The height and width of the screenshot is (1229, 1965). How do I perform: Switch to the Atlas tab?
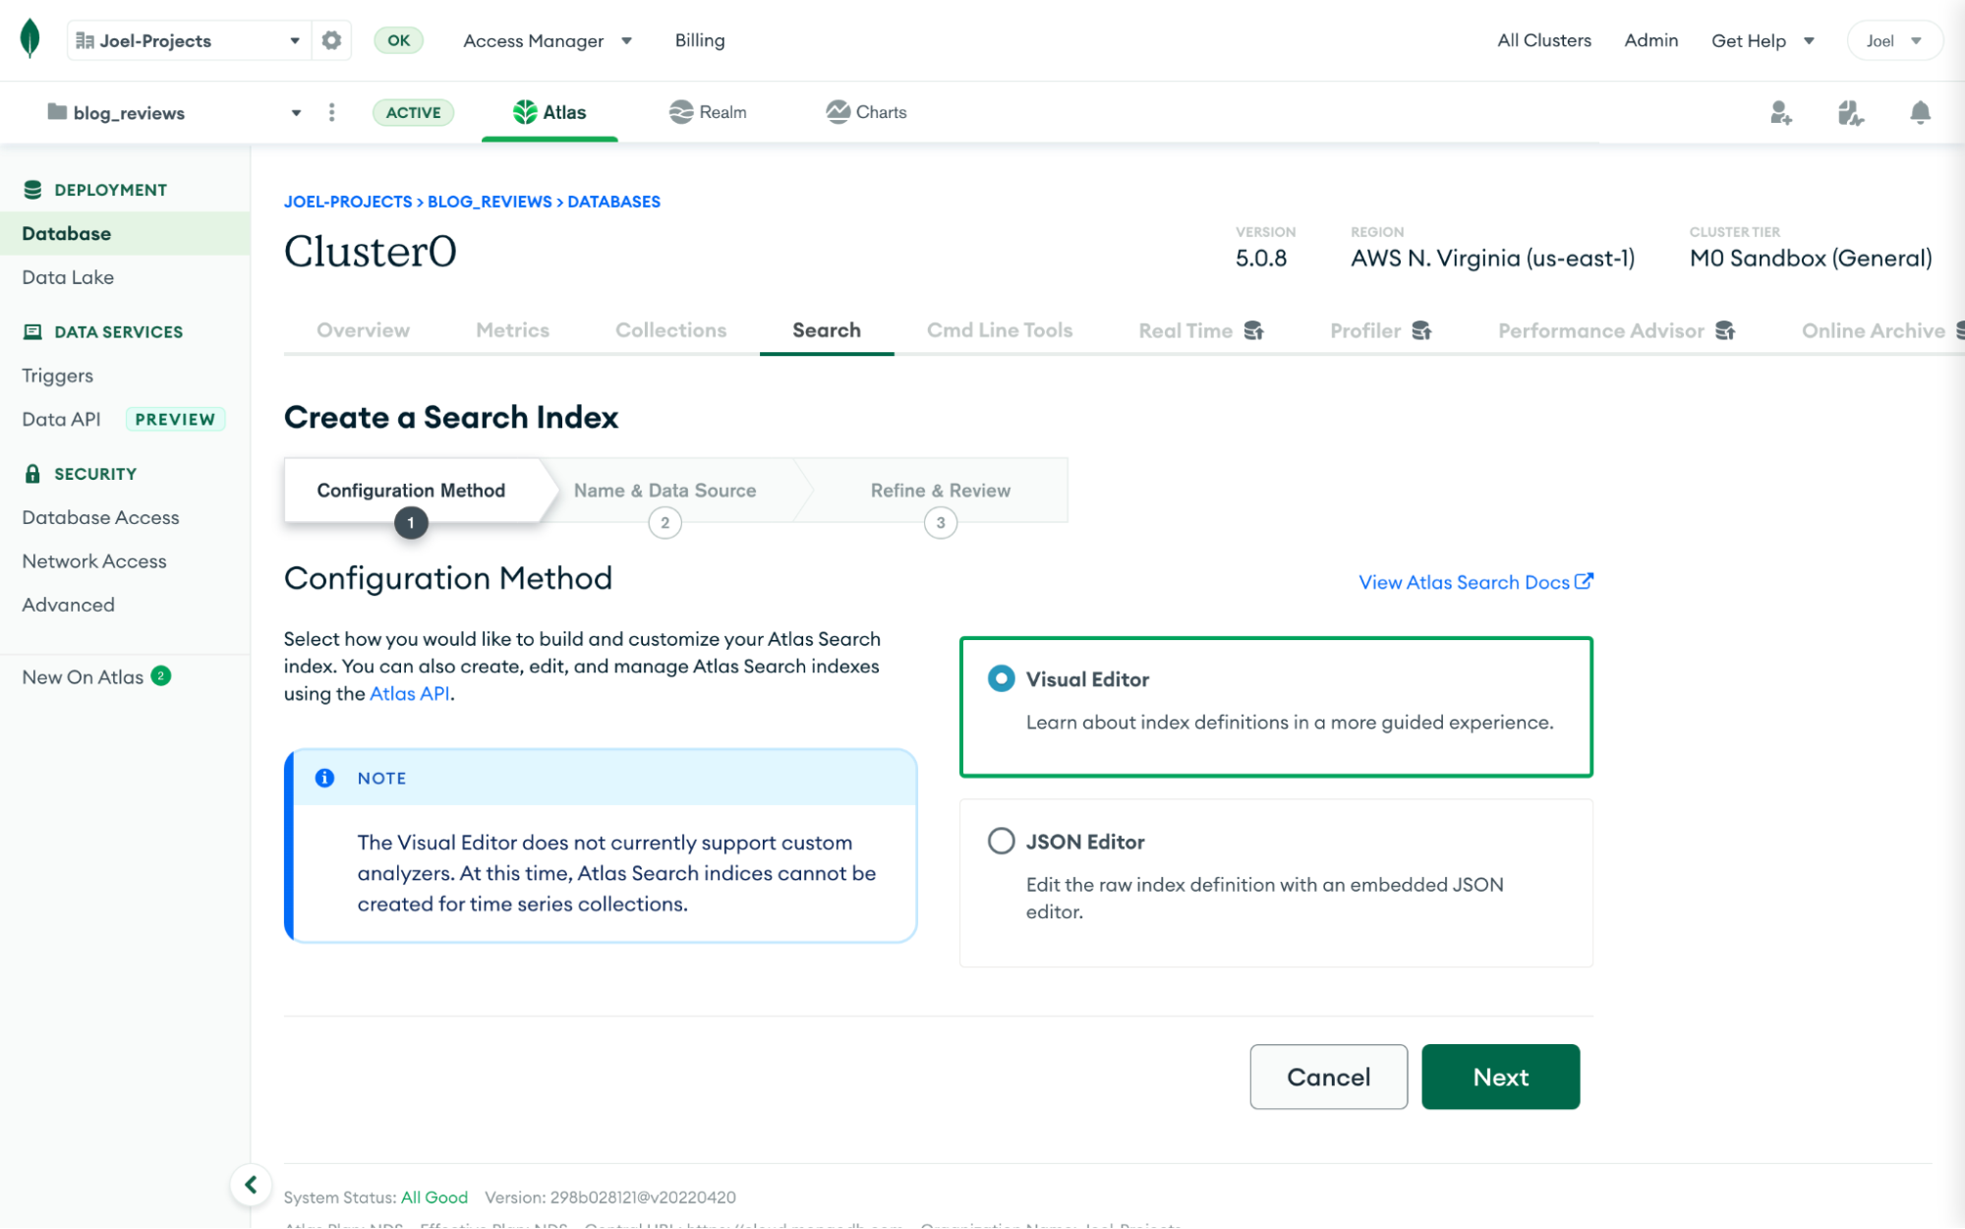pos(549,112)
